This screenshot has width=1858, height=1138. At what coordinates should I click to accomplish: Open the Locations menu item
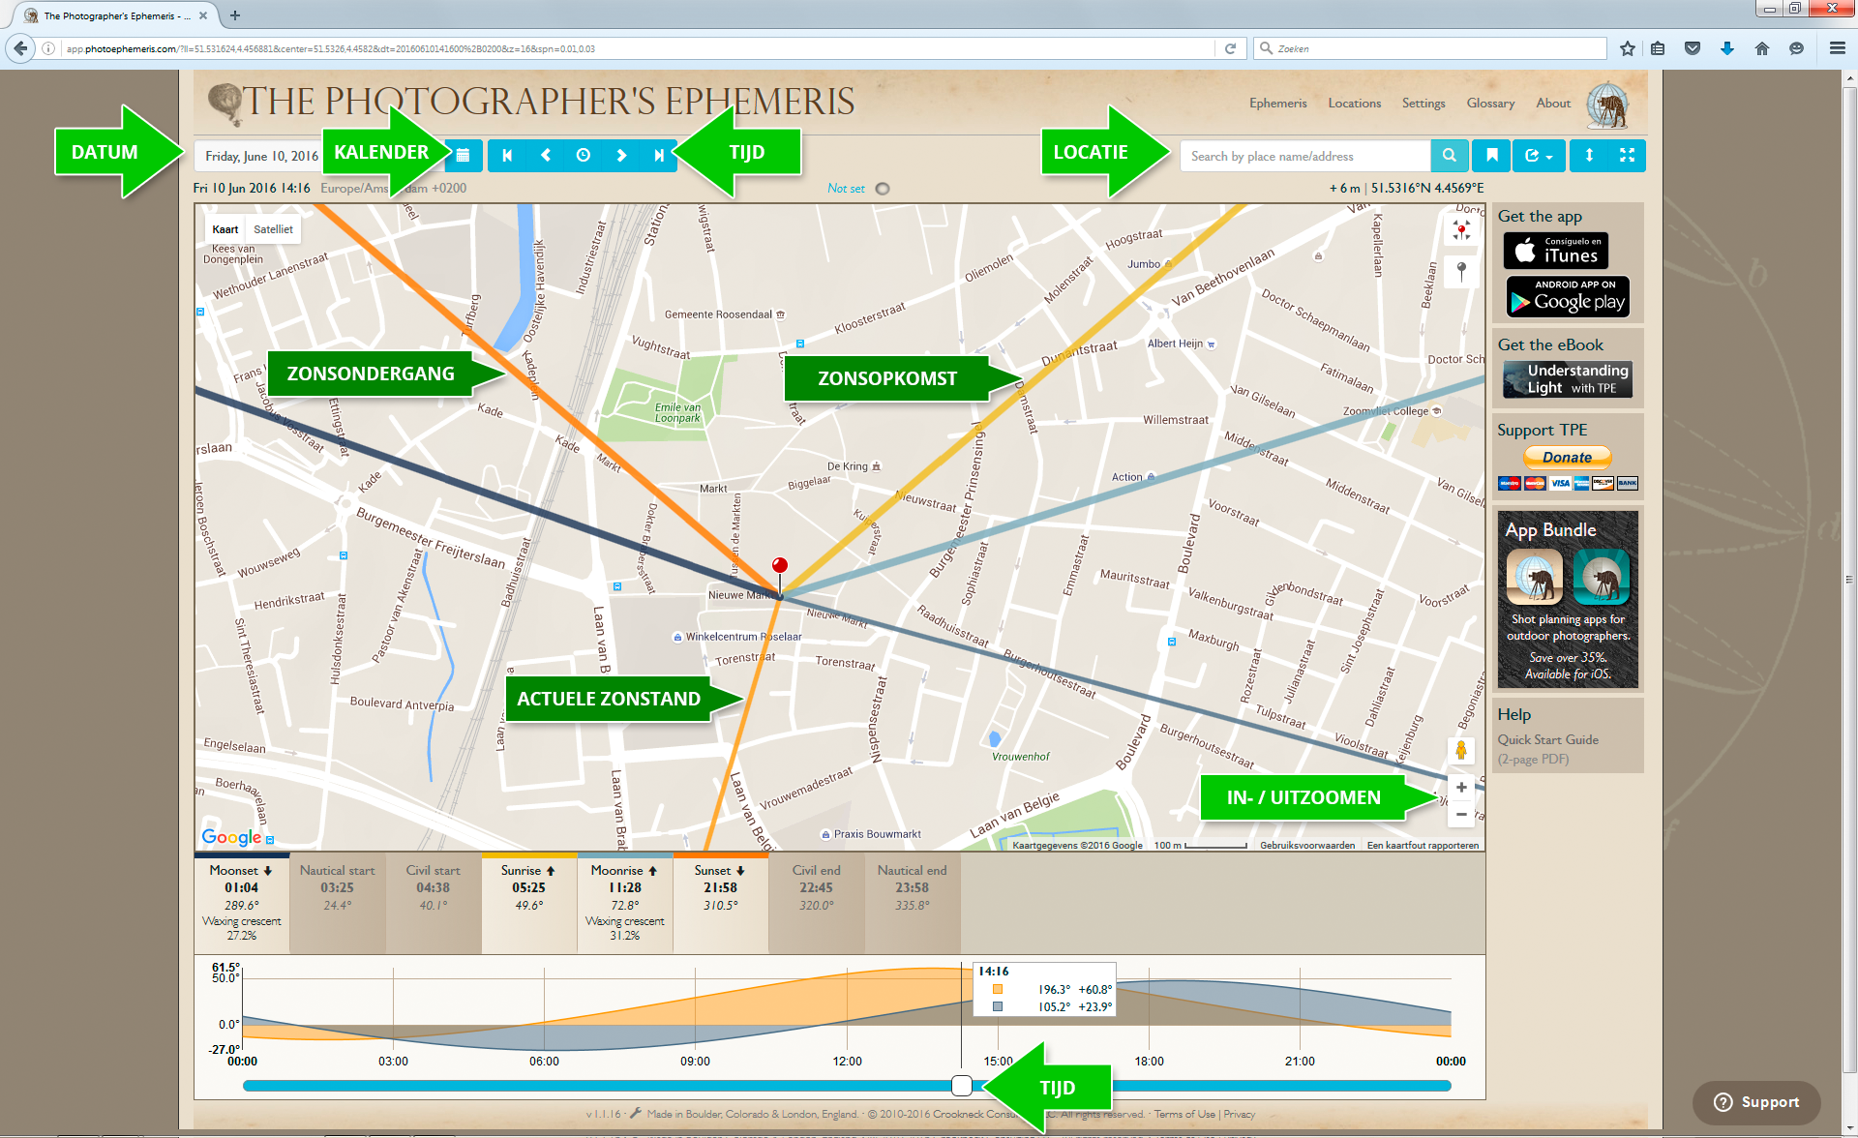point(1354,104)
